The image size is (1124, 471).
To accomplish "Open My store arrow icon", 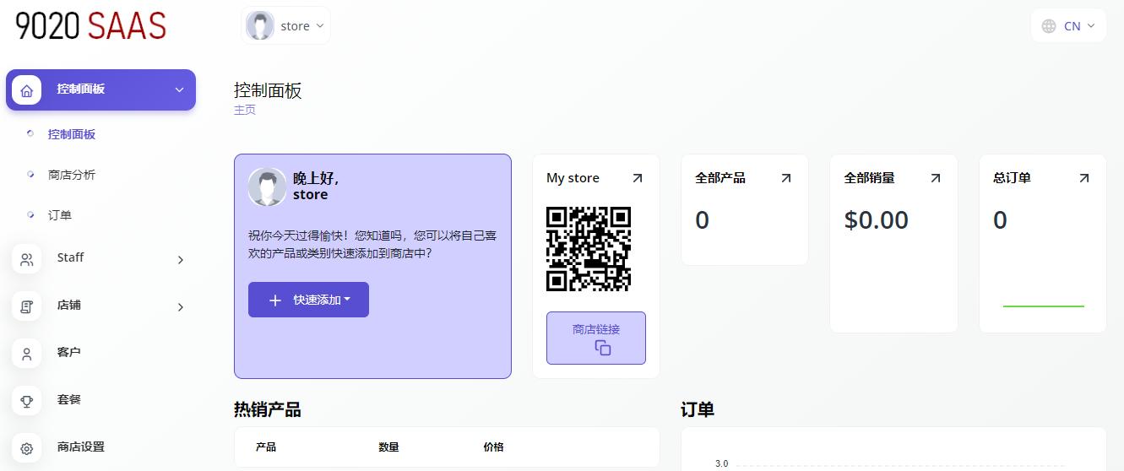I will (638, 178).
